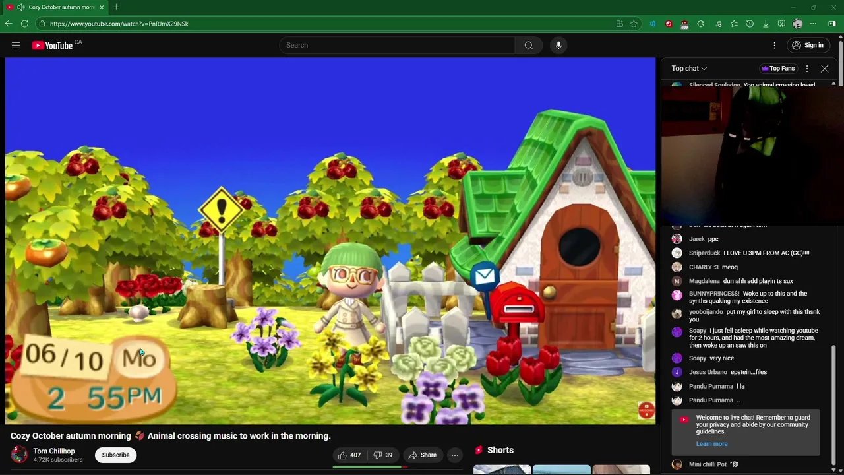Click the subscribe watermark on the video
The image size is (844, 475).
(x=646, y=410)
